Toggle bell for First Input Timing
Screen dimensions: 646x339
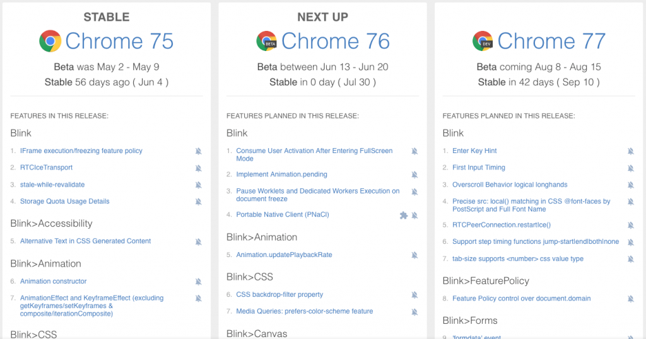point(631,168)
